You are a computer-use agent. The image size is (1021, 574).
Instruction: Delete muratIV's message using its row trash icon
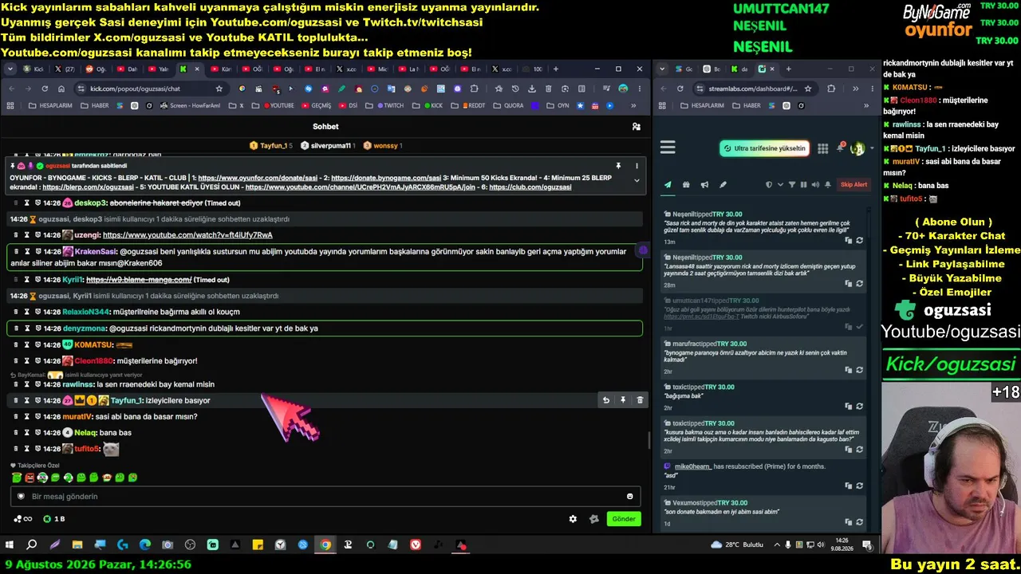coord(16,416)
